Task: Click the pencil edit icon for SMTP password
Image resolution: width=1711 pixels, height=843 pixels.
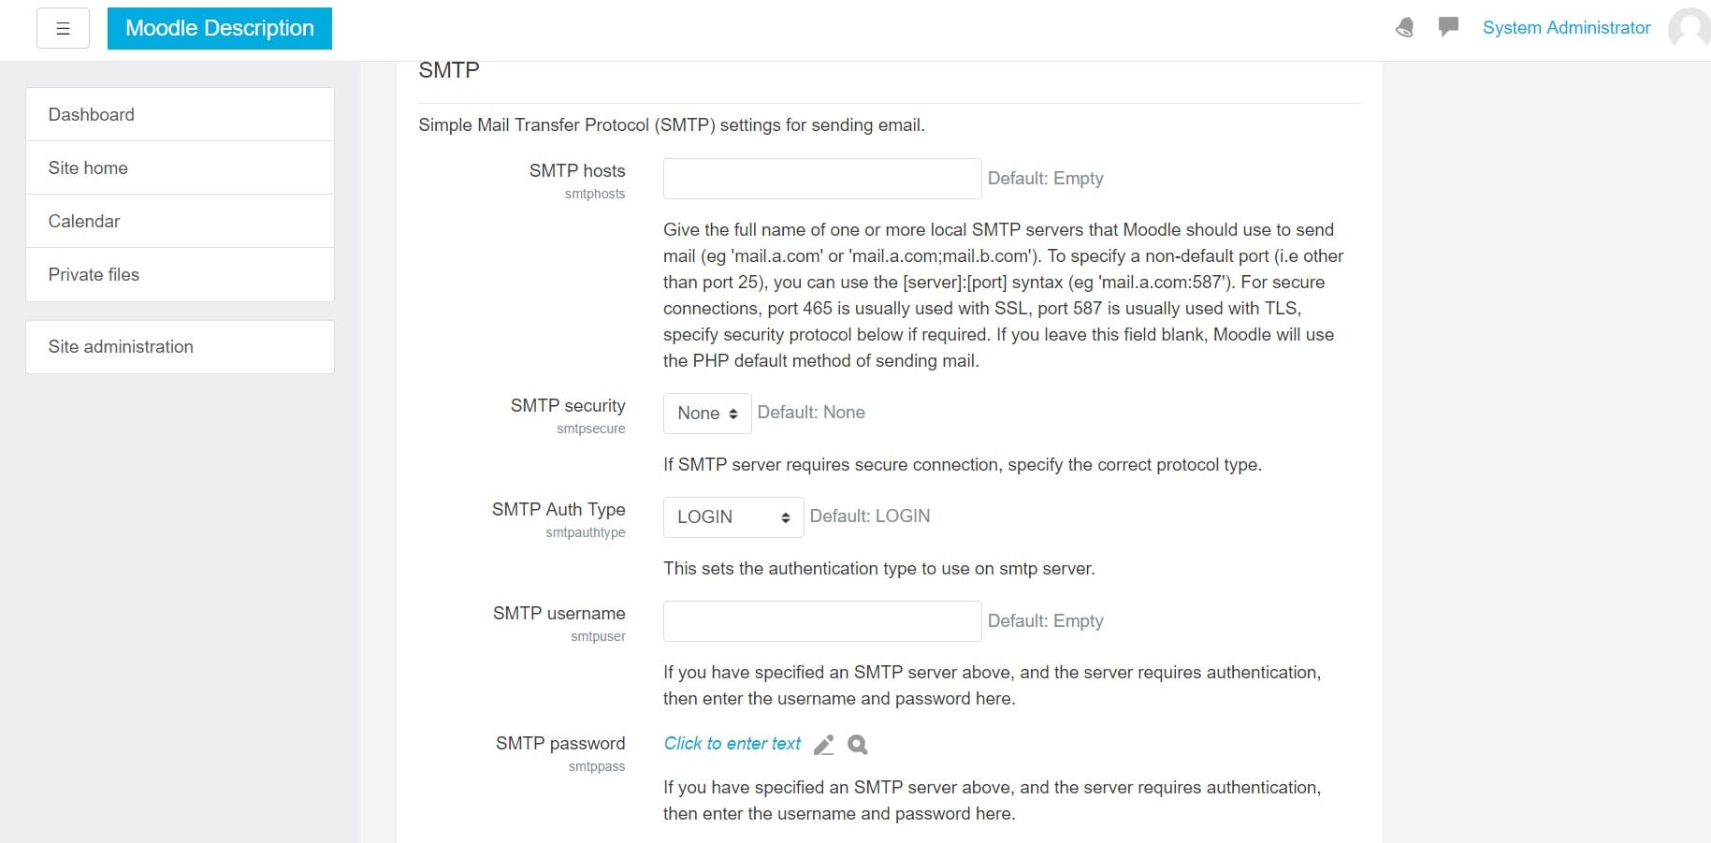Action: tap(823, 745)
